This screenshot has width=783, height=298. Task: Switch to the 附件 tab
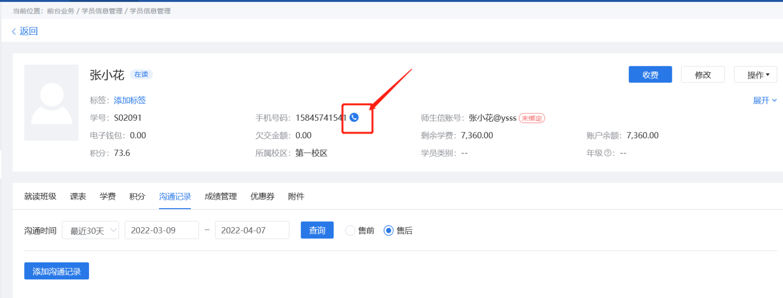click(296, 196)
